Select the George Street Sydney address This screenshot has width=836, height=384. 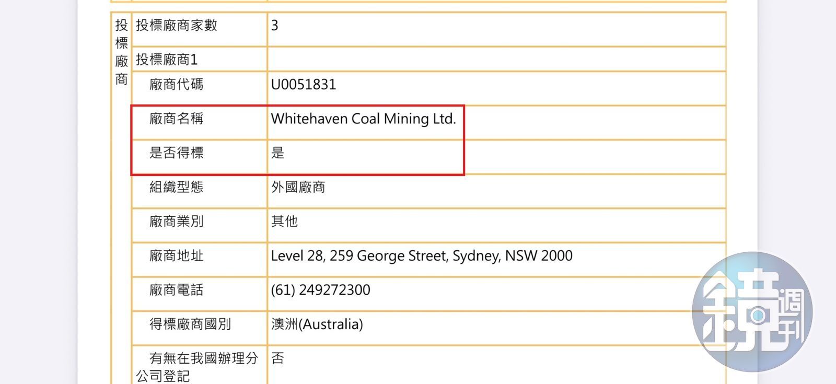point(422,256)
